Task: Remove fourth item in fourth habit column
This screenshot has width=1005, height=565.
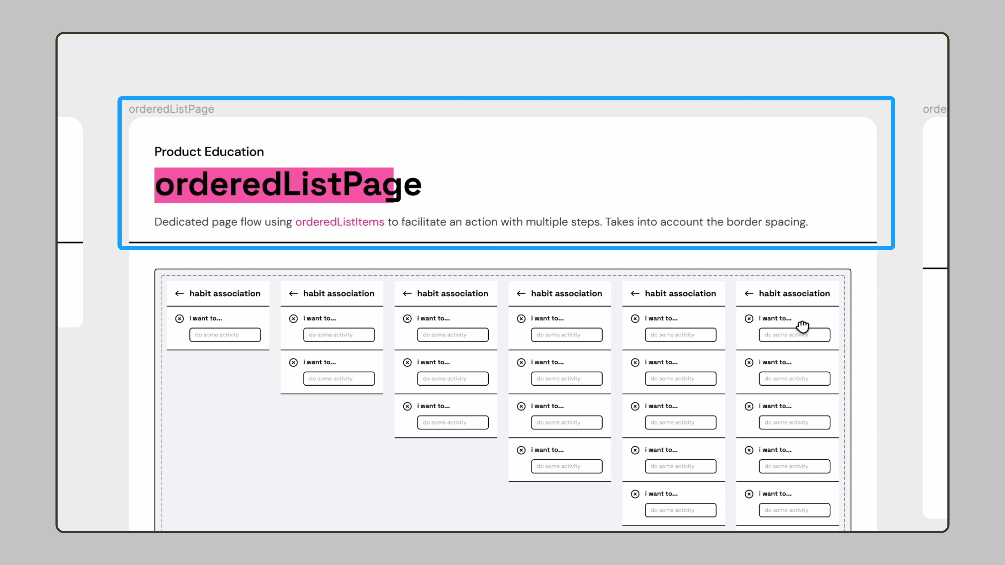Action: pos(521,450)
